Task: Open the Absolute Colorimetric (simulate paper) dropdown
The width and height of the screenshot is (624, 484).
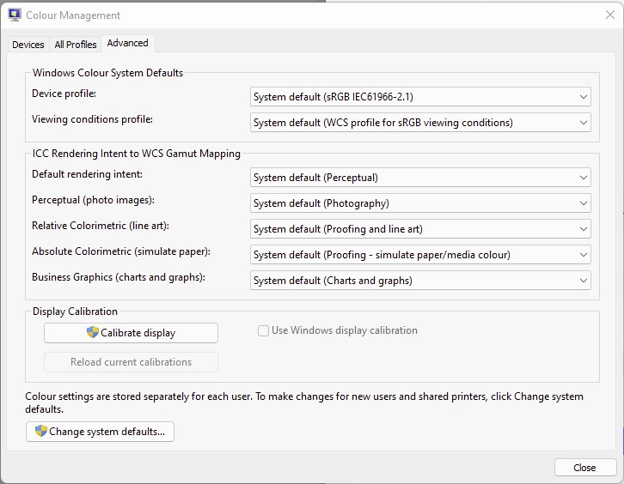Action: (420, 255)
